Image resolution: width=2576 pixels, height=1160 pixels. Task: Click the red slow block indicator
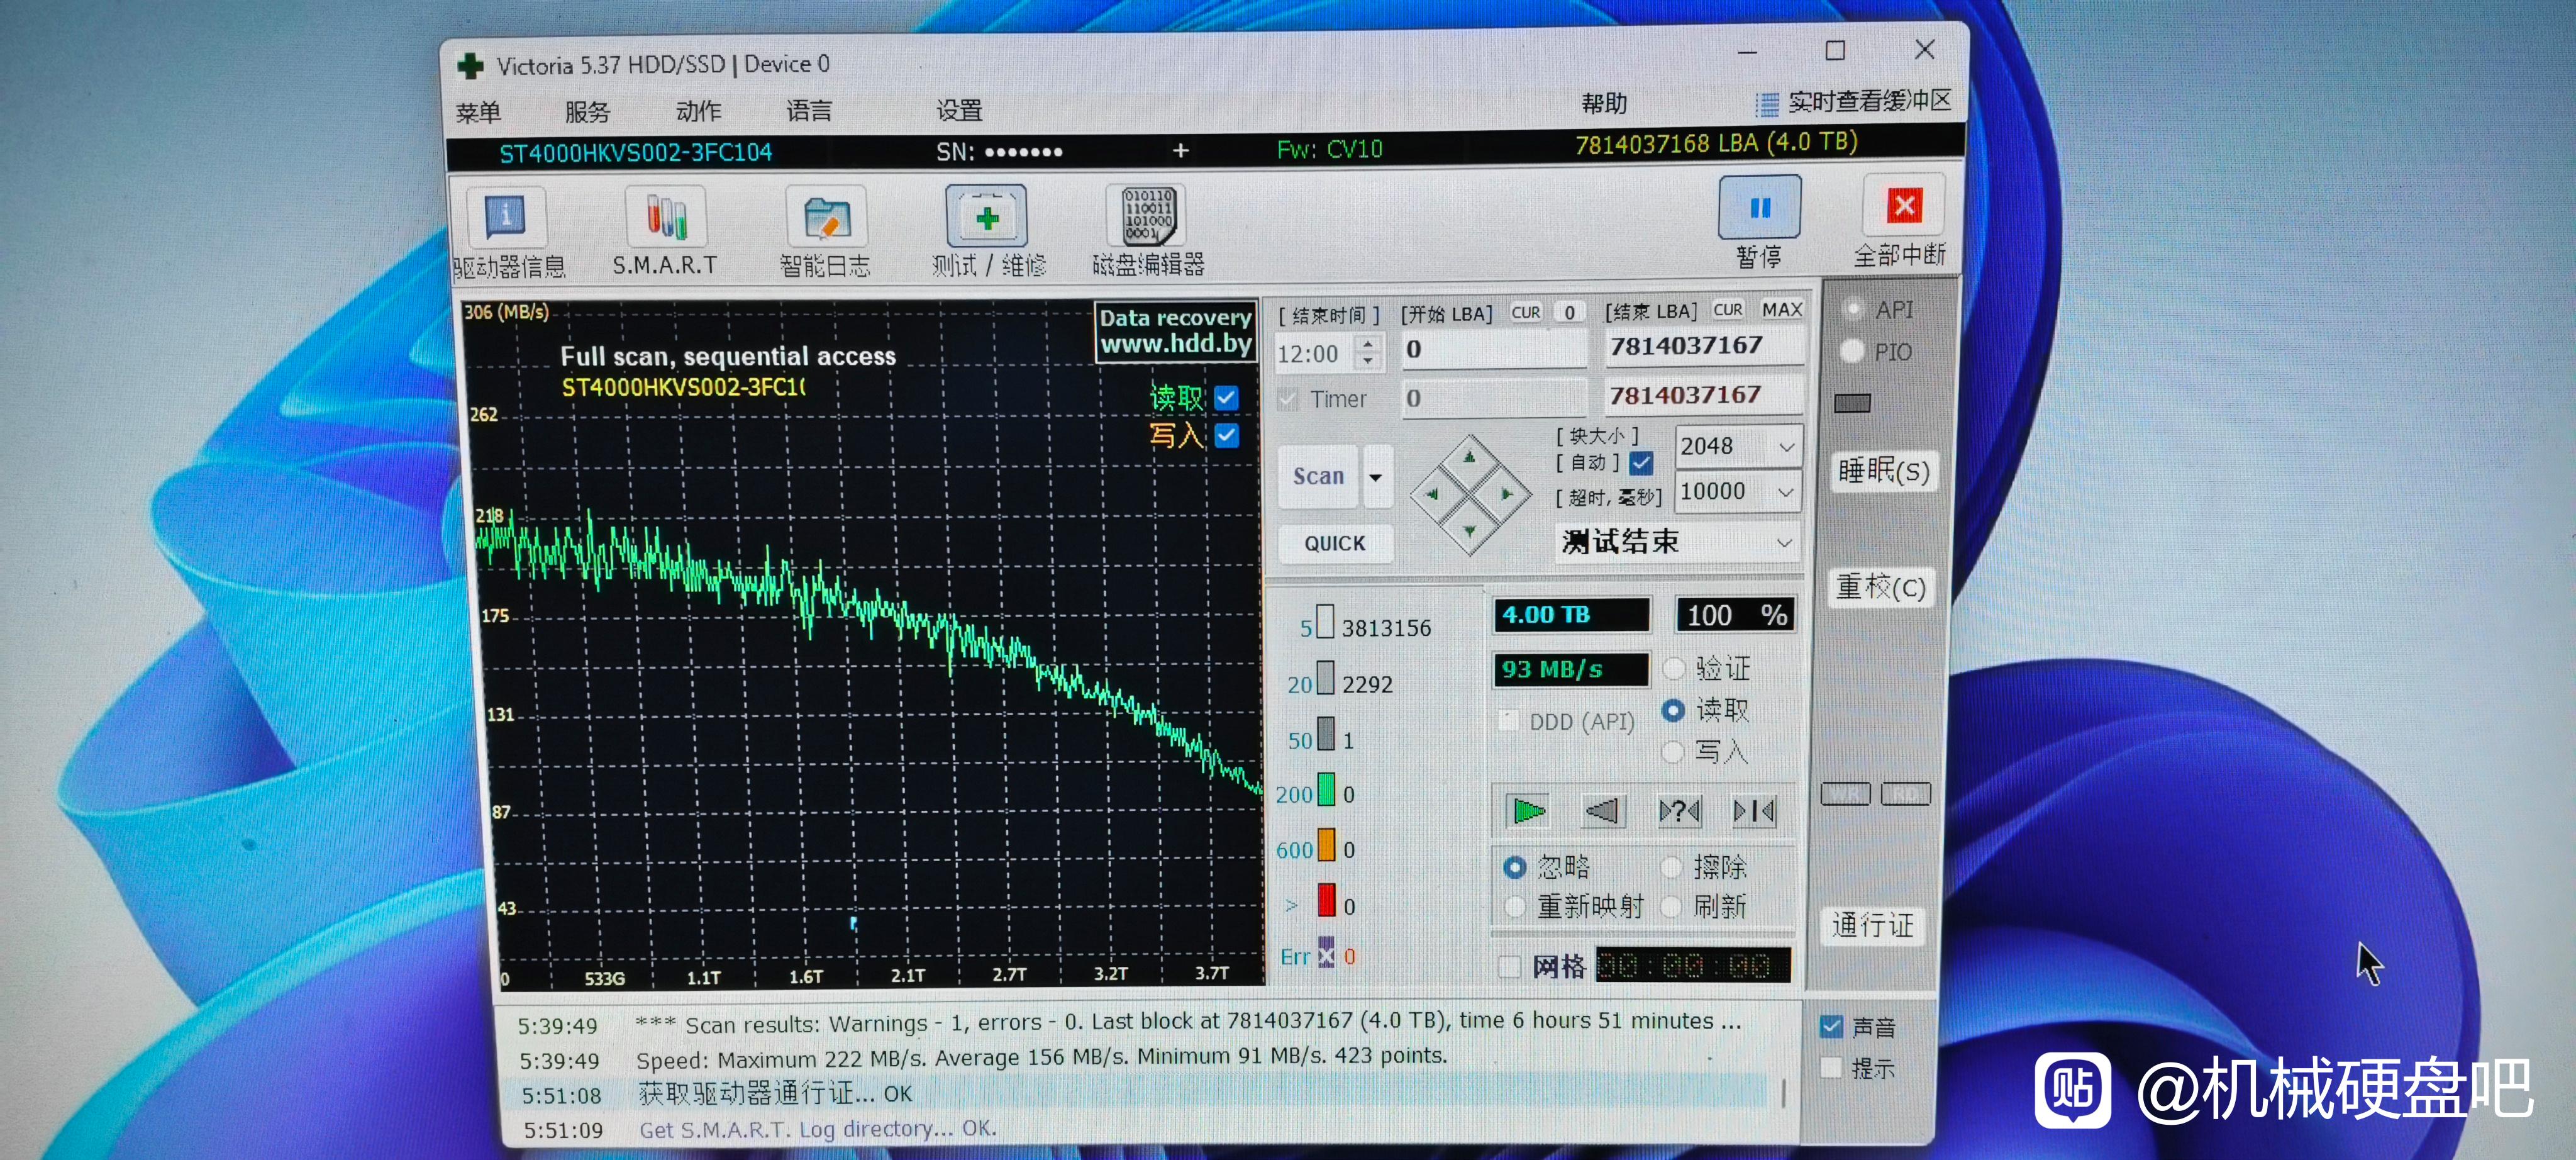pos(1326,900)
